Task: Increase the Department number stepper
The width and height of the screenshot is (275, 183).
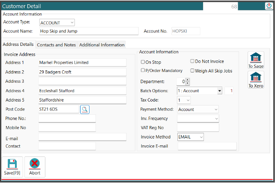Action: (188, 80)
